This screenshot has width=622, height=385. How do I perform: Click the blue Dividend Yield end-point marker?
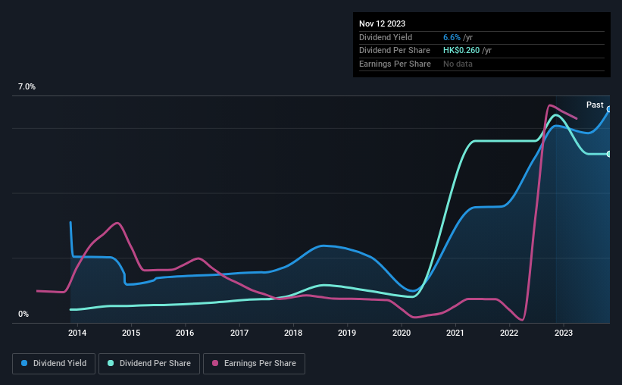click(608, 109)
